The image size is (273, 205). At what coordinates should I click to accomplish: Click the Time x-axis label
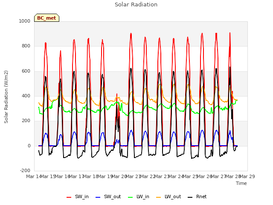[241, 183]
